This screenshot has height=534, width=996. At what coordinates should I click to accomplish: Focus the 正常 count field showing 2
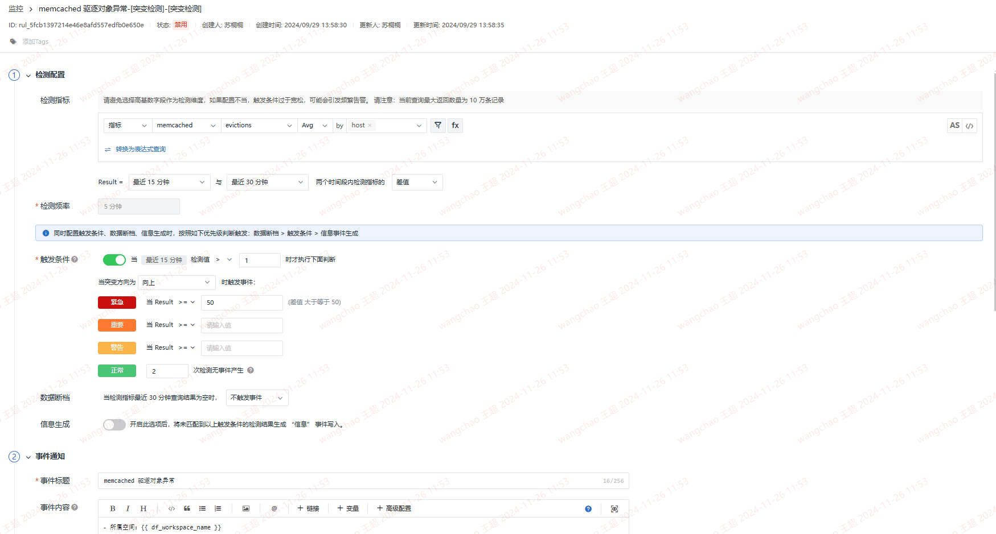(167, 371)
